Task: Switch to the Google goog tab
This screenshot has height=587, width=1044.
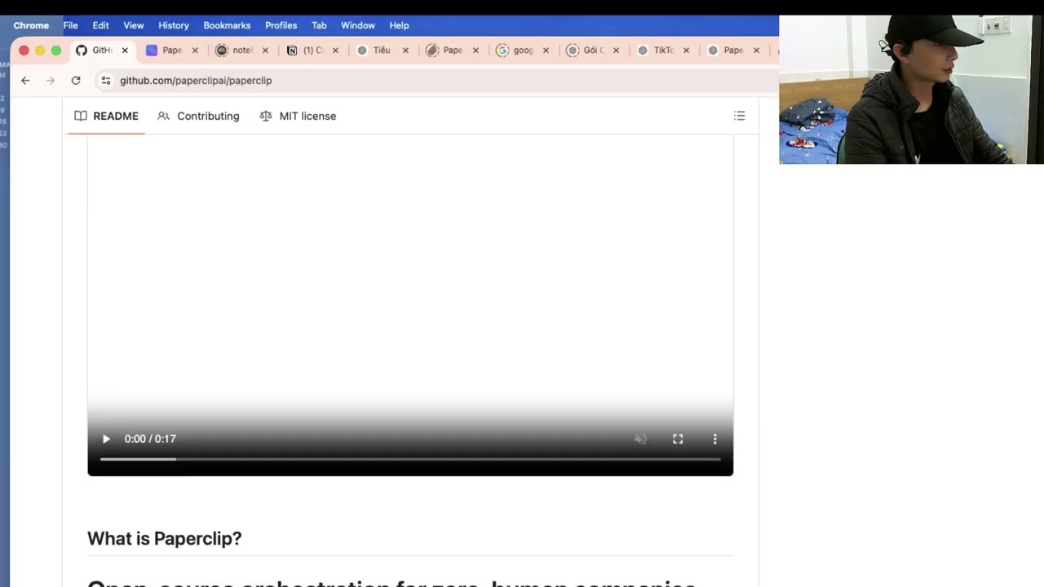Action: [522, 51]
